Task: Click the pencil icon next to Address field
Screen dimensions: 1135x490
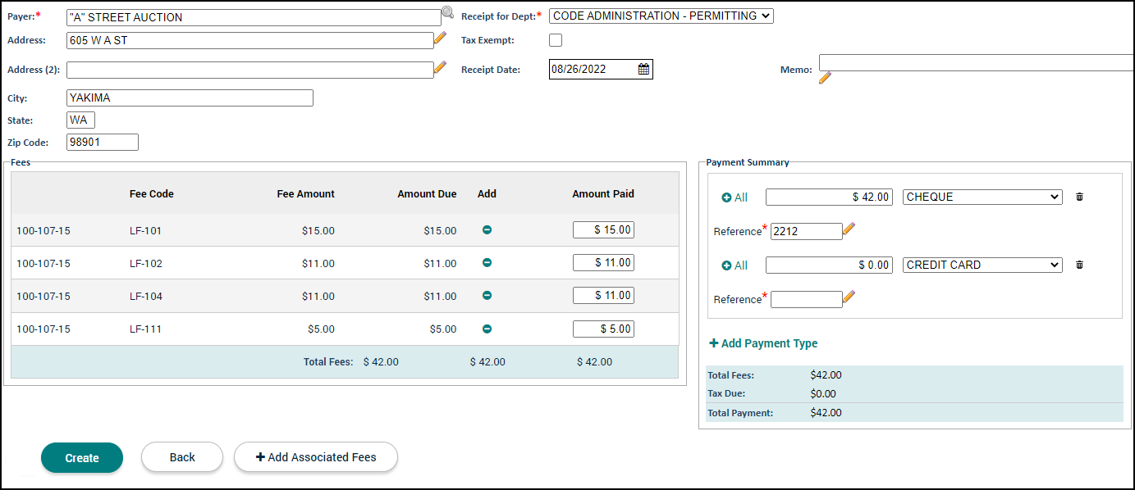Action: point(440,38)
